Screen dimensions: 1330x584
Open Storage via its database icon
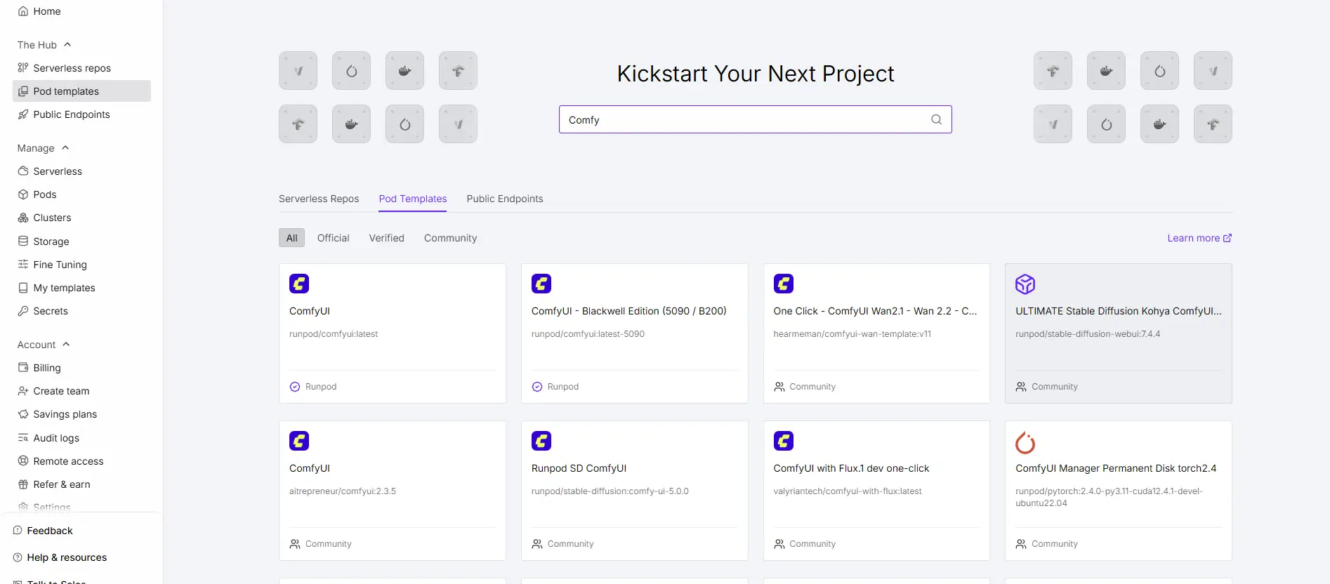click(x=23, y=241)
